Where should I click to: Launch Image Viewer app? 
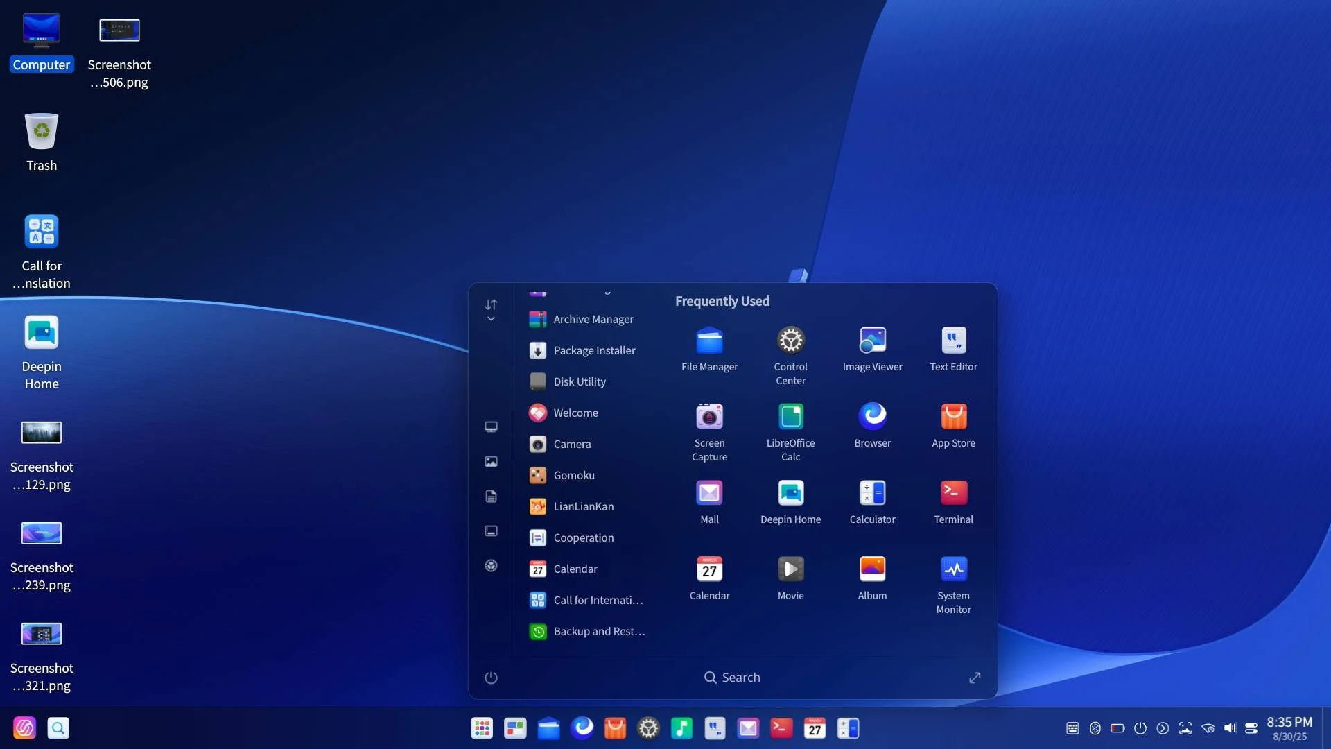[872, 350]
